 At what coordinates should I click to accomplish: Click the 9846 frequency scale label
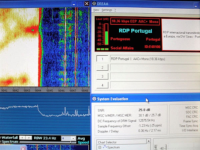coord(61,91)
